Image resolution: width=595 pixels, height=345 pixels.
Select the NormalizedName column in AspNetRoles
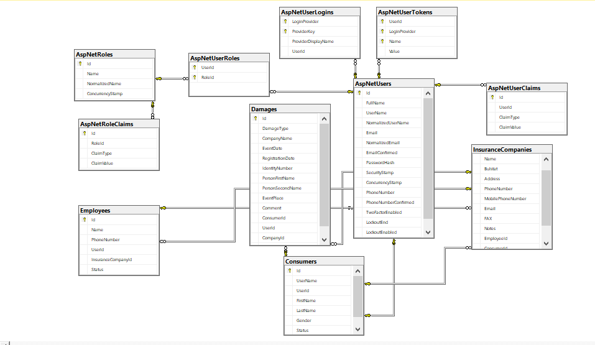(114, 83)
